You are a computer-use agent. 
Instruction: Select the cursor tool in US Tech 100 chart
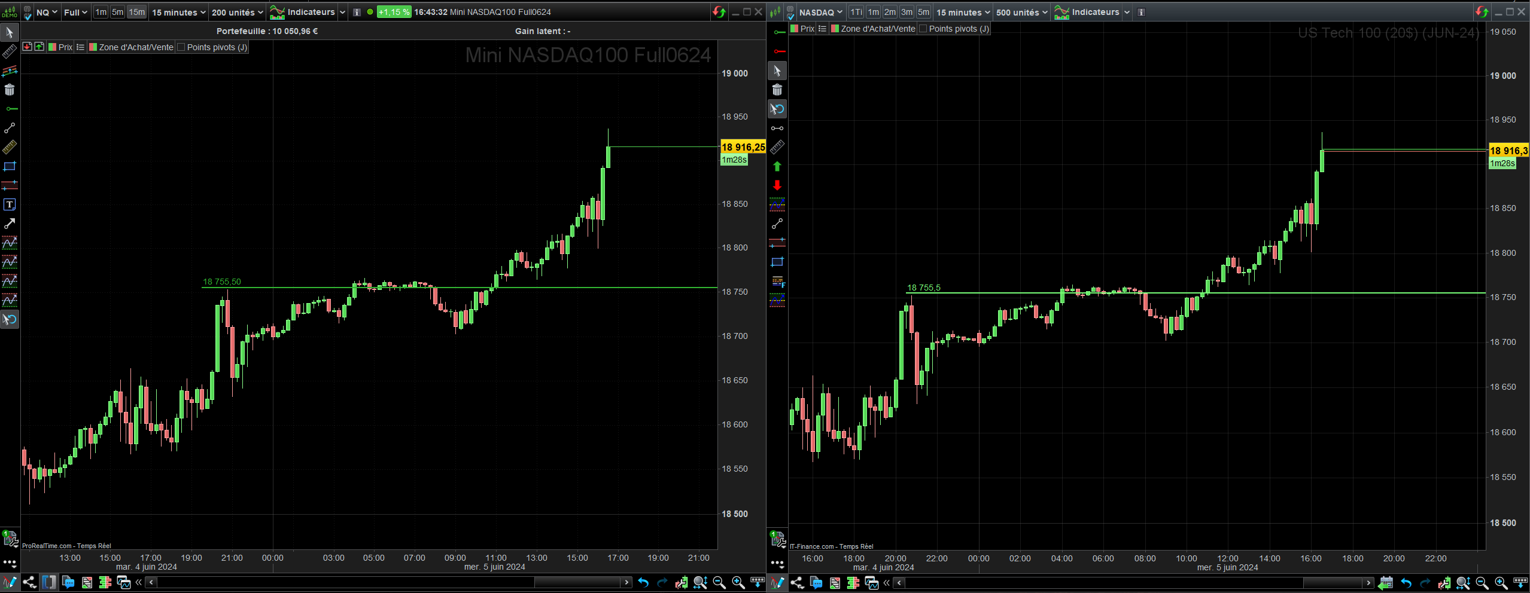pyautogui.click(x=777, y=71)
